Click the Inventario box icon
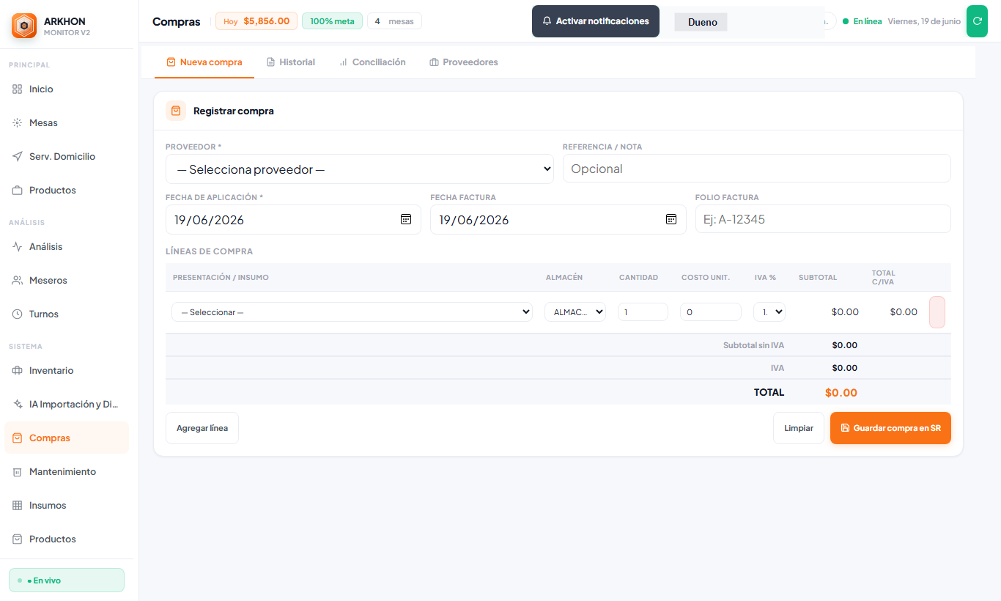This screenshot has width=1001, height=601. [x=18, y=370]
